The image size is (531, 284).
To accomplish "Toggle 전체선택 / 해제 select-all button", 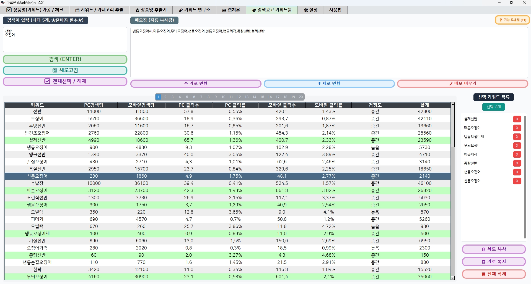I will click(x=65, y=81).
